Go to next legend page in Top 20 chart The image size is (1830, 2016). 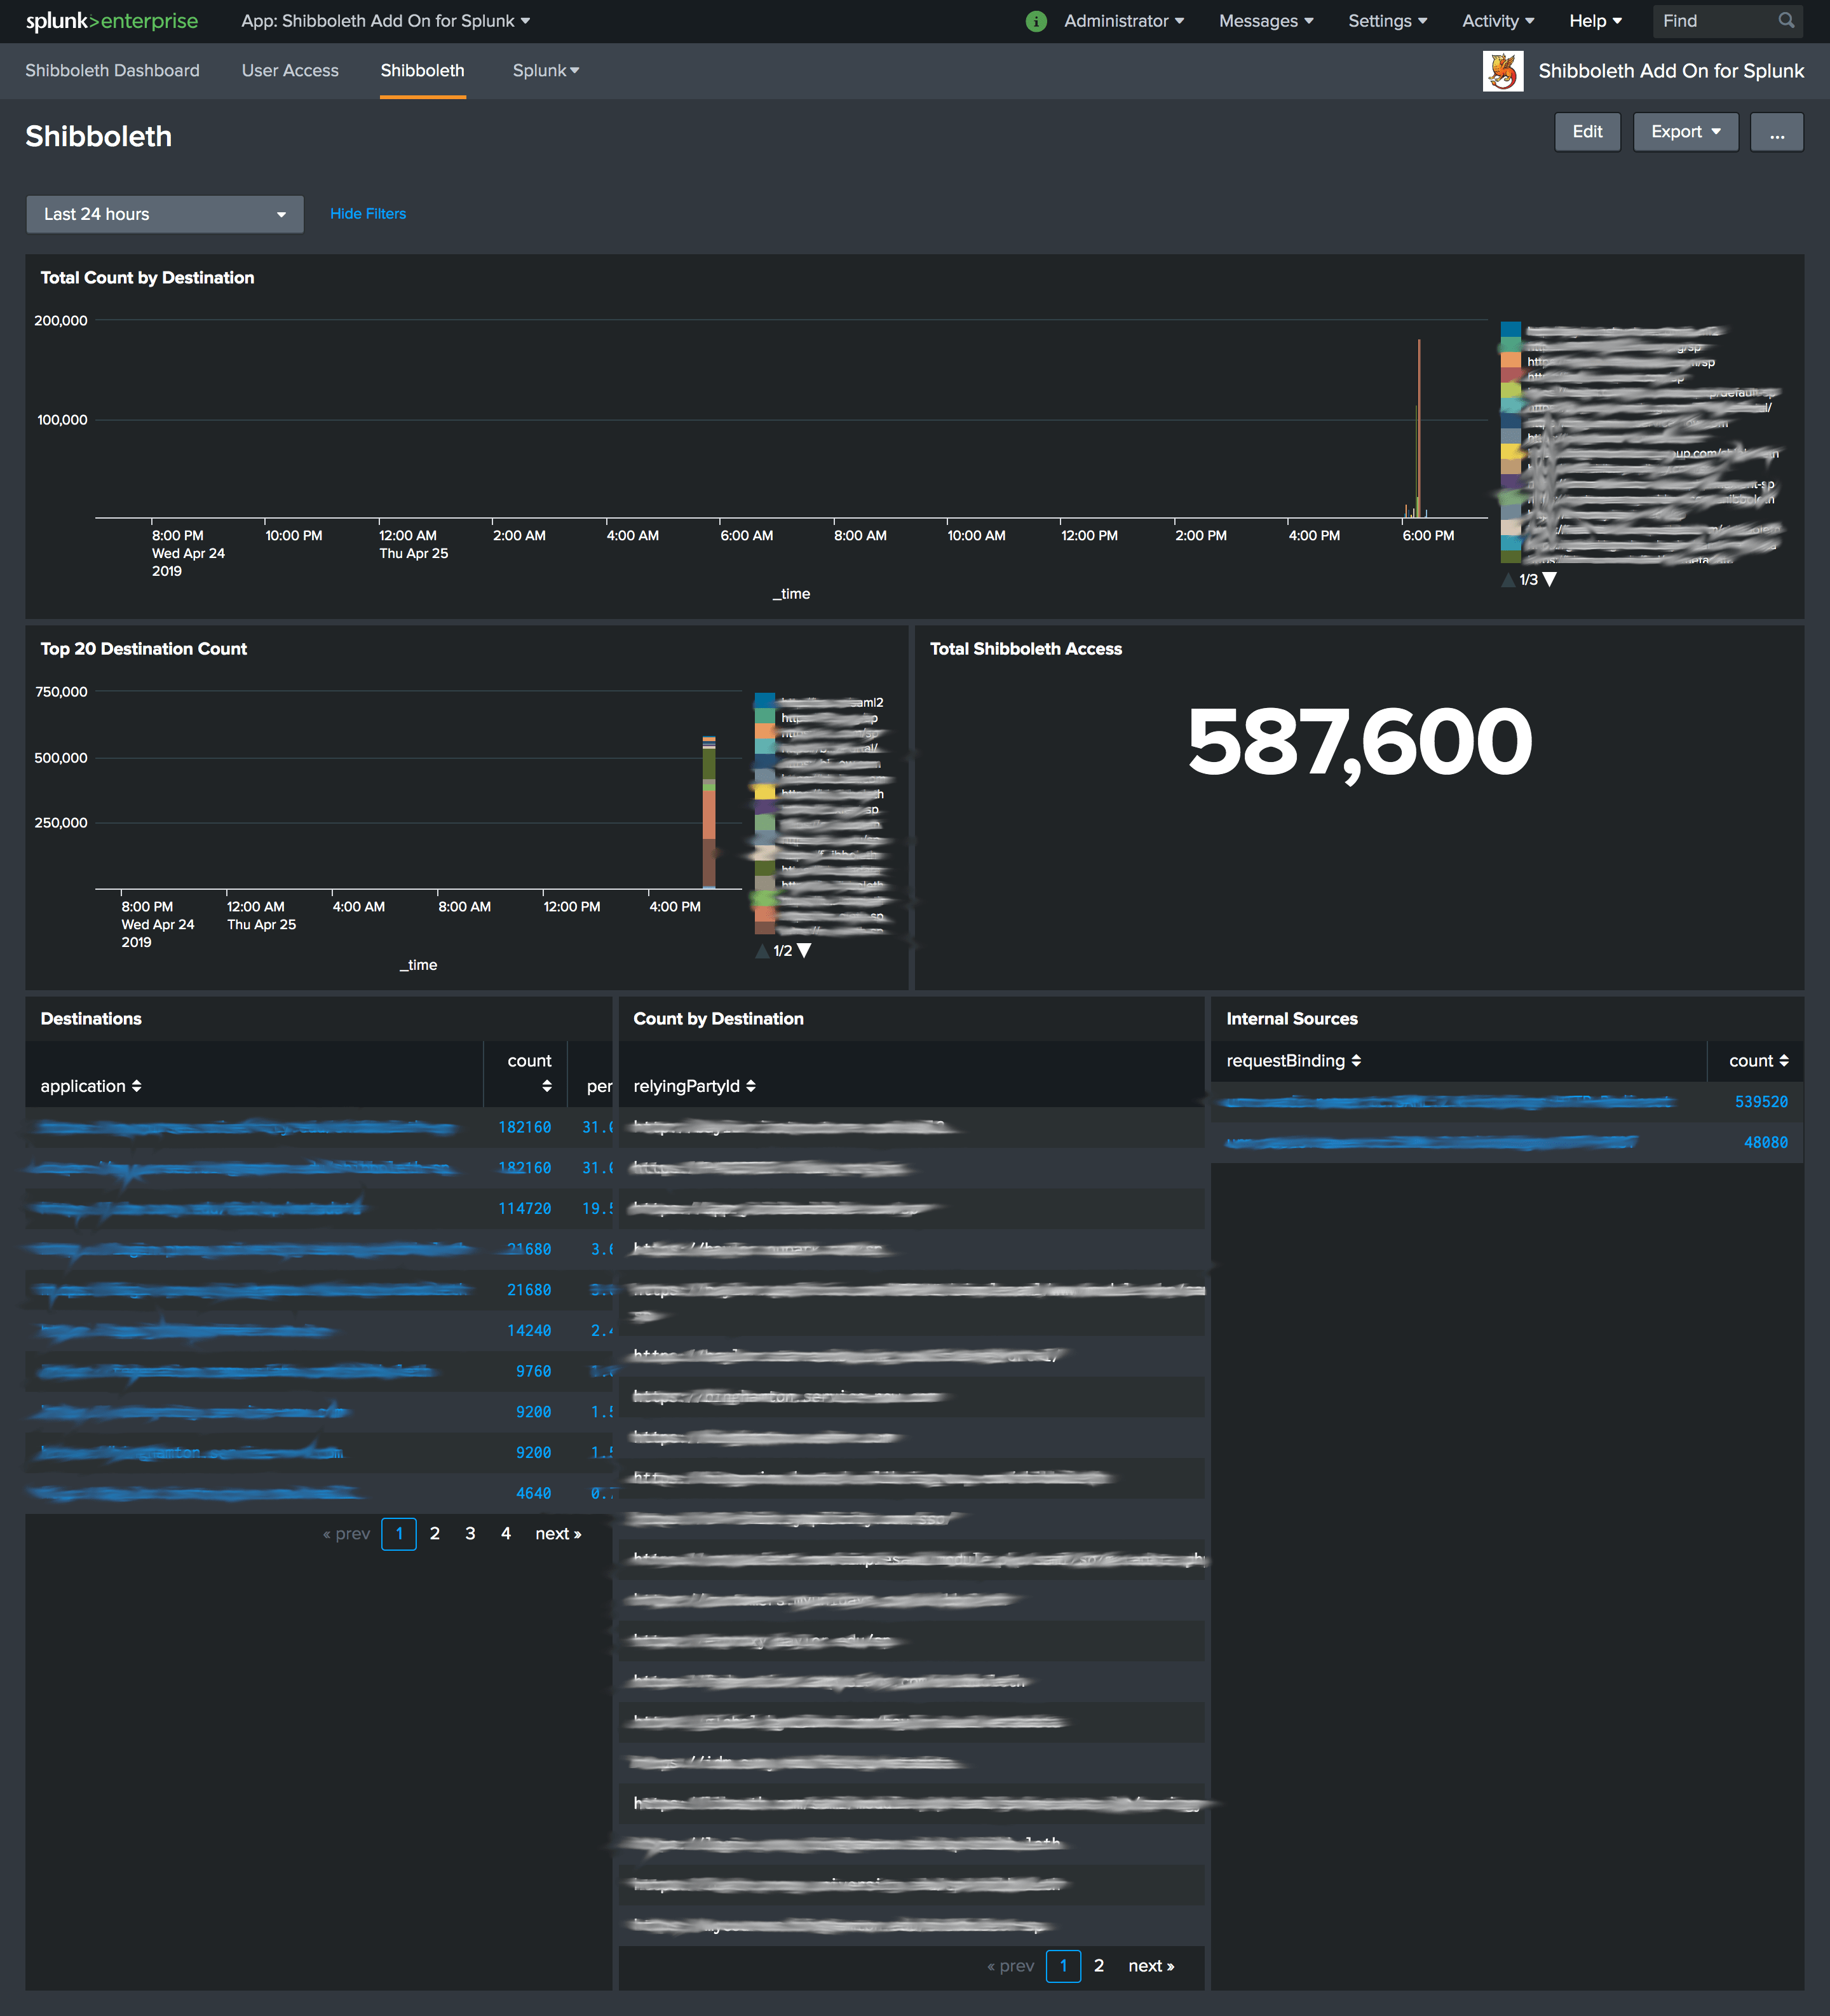click(804, 950)
